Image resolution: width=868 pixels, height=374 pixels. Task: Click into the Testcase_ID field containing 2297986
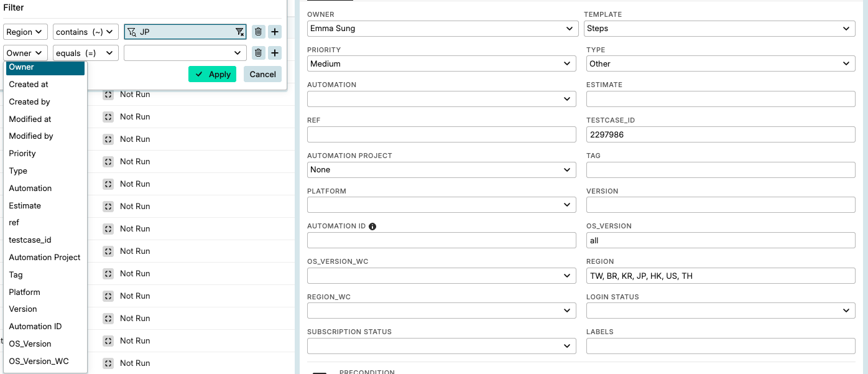point(720,134)
